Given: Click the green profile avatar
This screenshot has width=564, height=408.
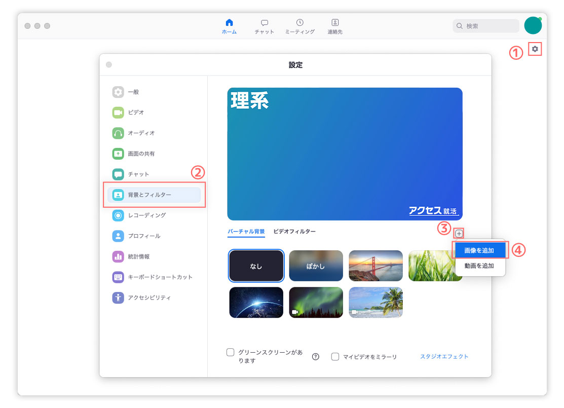Looking at the screenshot, I should point(533,25).
